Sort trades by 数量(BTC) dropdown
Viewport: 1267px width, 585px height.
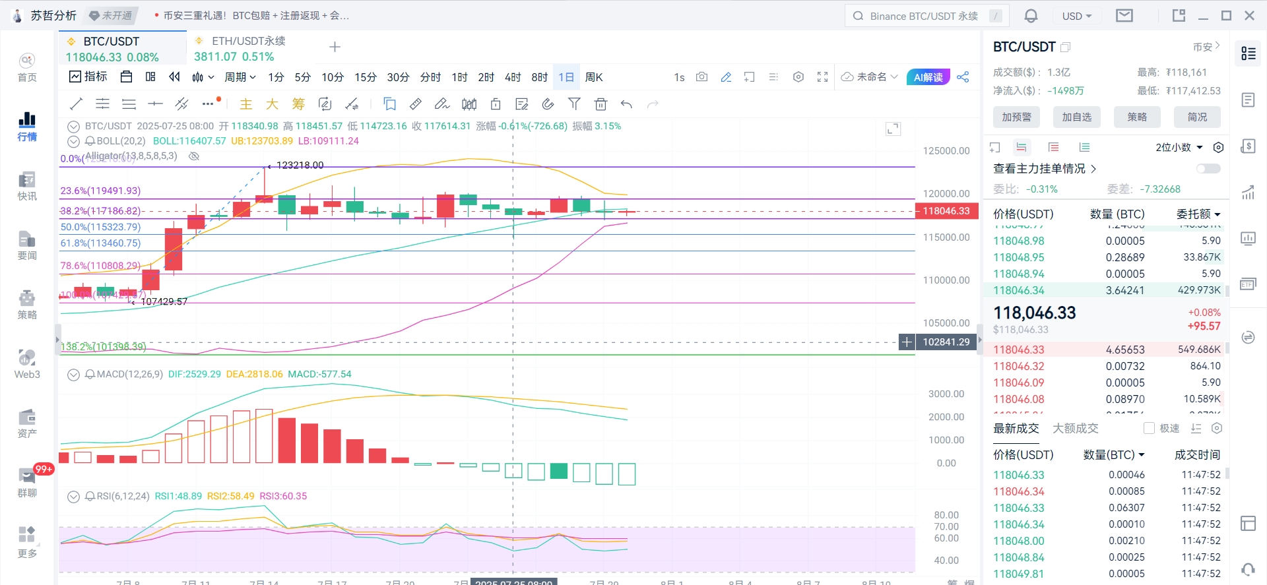point(1114,454)
